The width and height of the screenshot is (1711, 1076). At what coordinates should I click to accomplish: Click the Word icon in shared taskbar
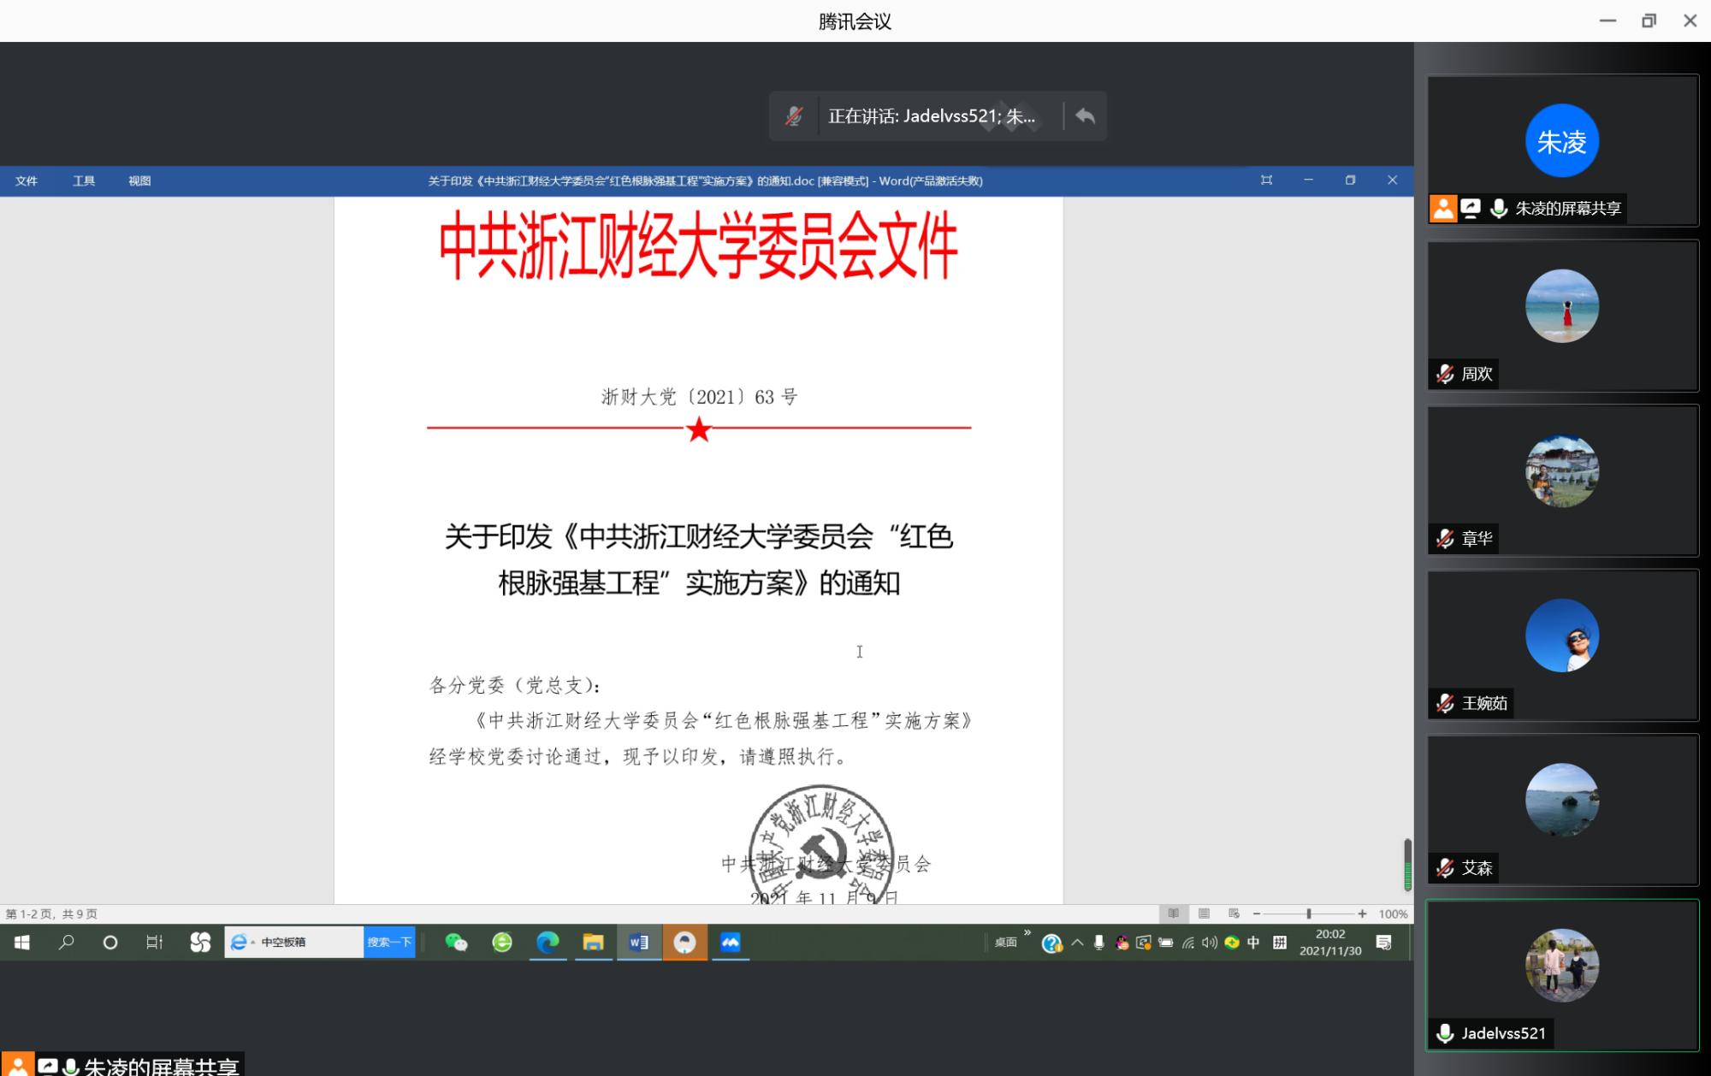click(x=639, y=942)
